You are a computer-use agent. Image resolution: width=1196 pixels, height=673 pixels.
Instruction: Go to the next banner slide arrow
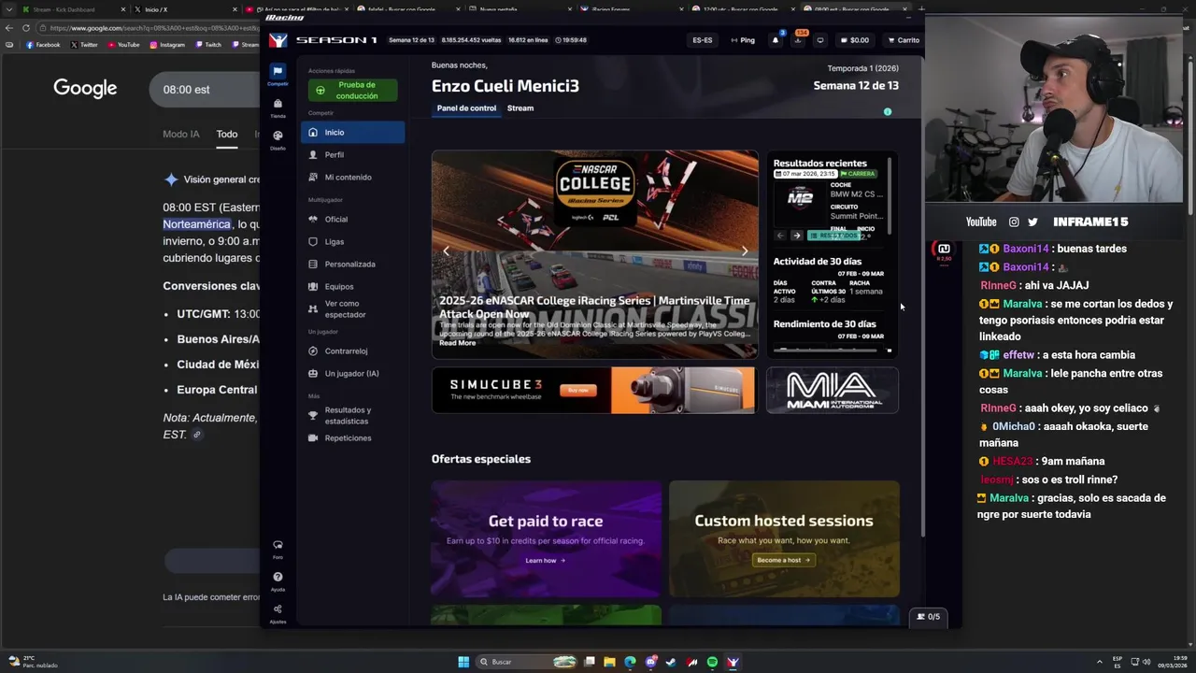[745, 251]
